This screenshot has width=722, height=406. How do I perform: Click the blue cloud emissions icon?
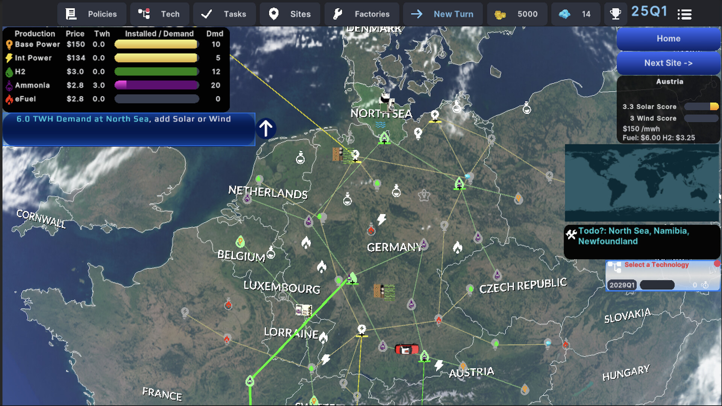coord(564,14)
